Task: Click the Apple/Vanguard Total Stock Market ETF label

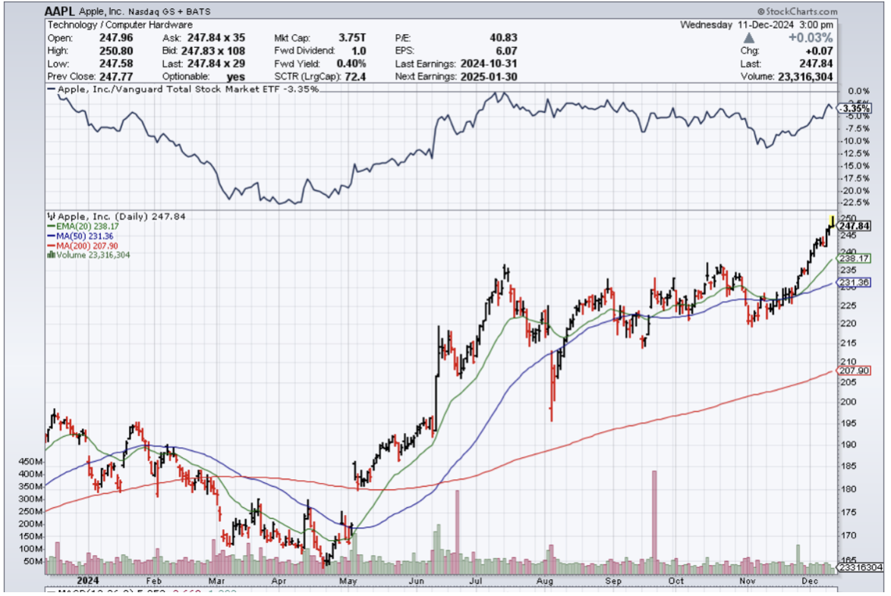Action: [182, 89]
